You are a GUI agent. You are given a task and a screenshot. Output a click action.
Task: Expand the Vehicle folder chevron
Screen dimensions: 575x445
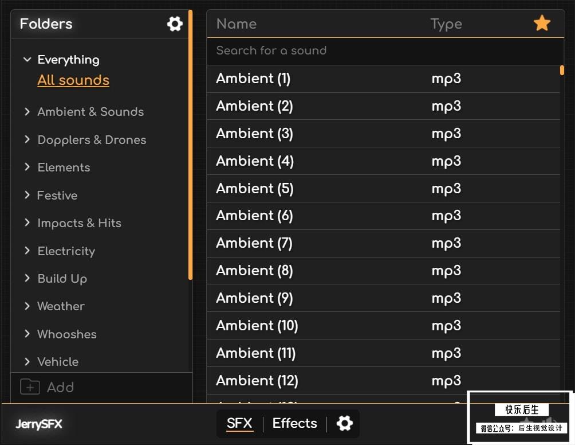[x=27, y=362]
